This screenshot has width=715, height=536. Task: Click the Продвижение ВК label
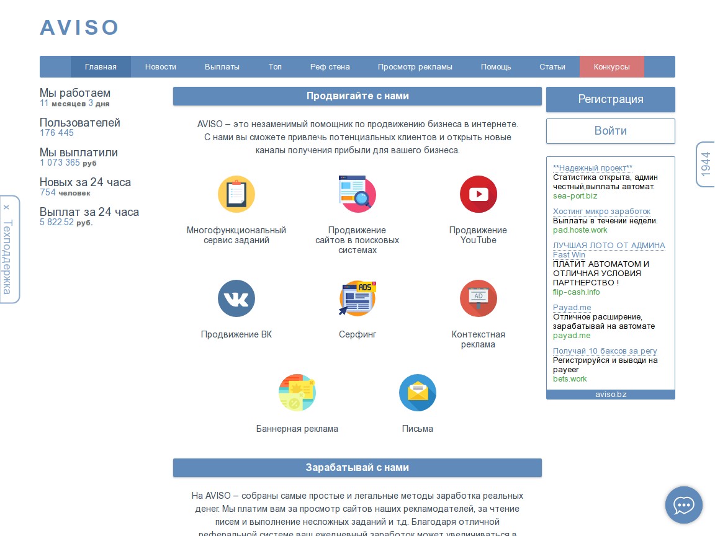tap(236, 334)
